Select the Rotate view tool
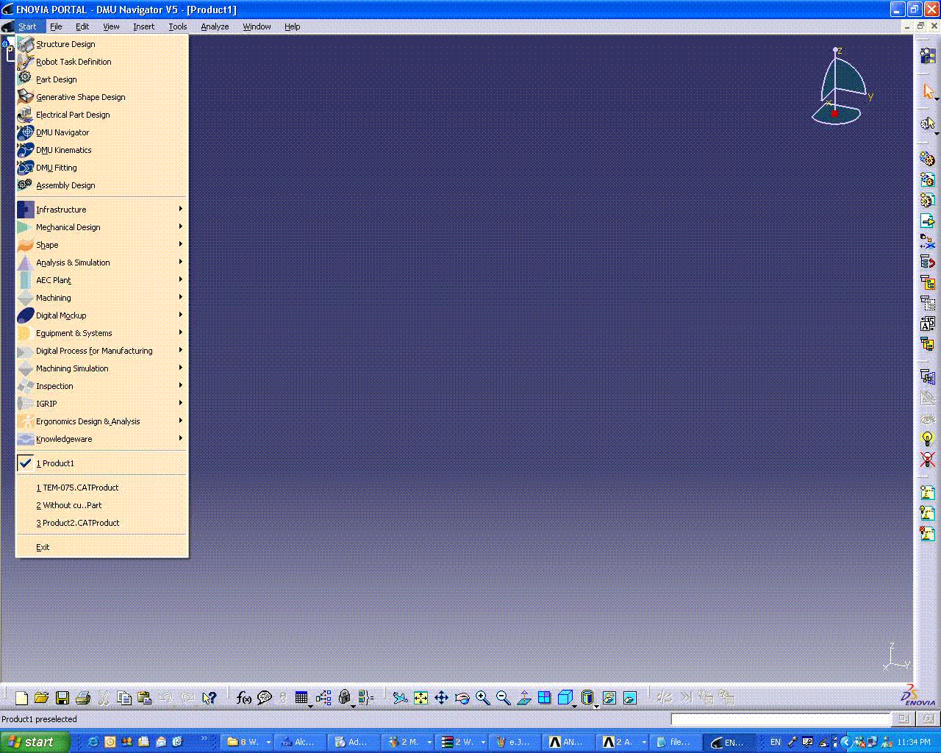 [x=462, y=698]
